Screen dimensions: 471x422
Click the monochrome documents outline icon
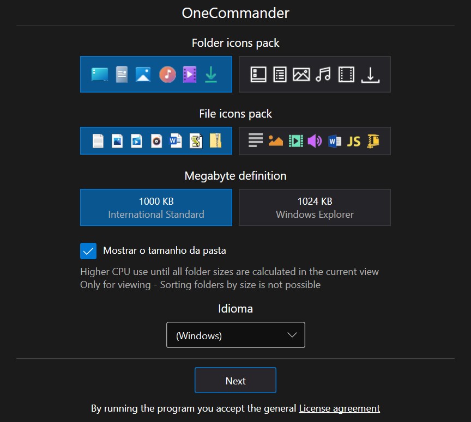(x=280, y=75)
